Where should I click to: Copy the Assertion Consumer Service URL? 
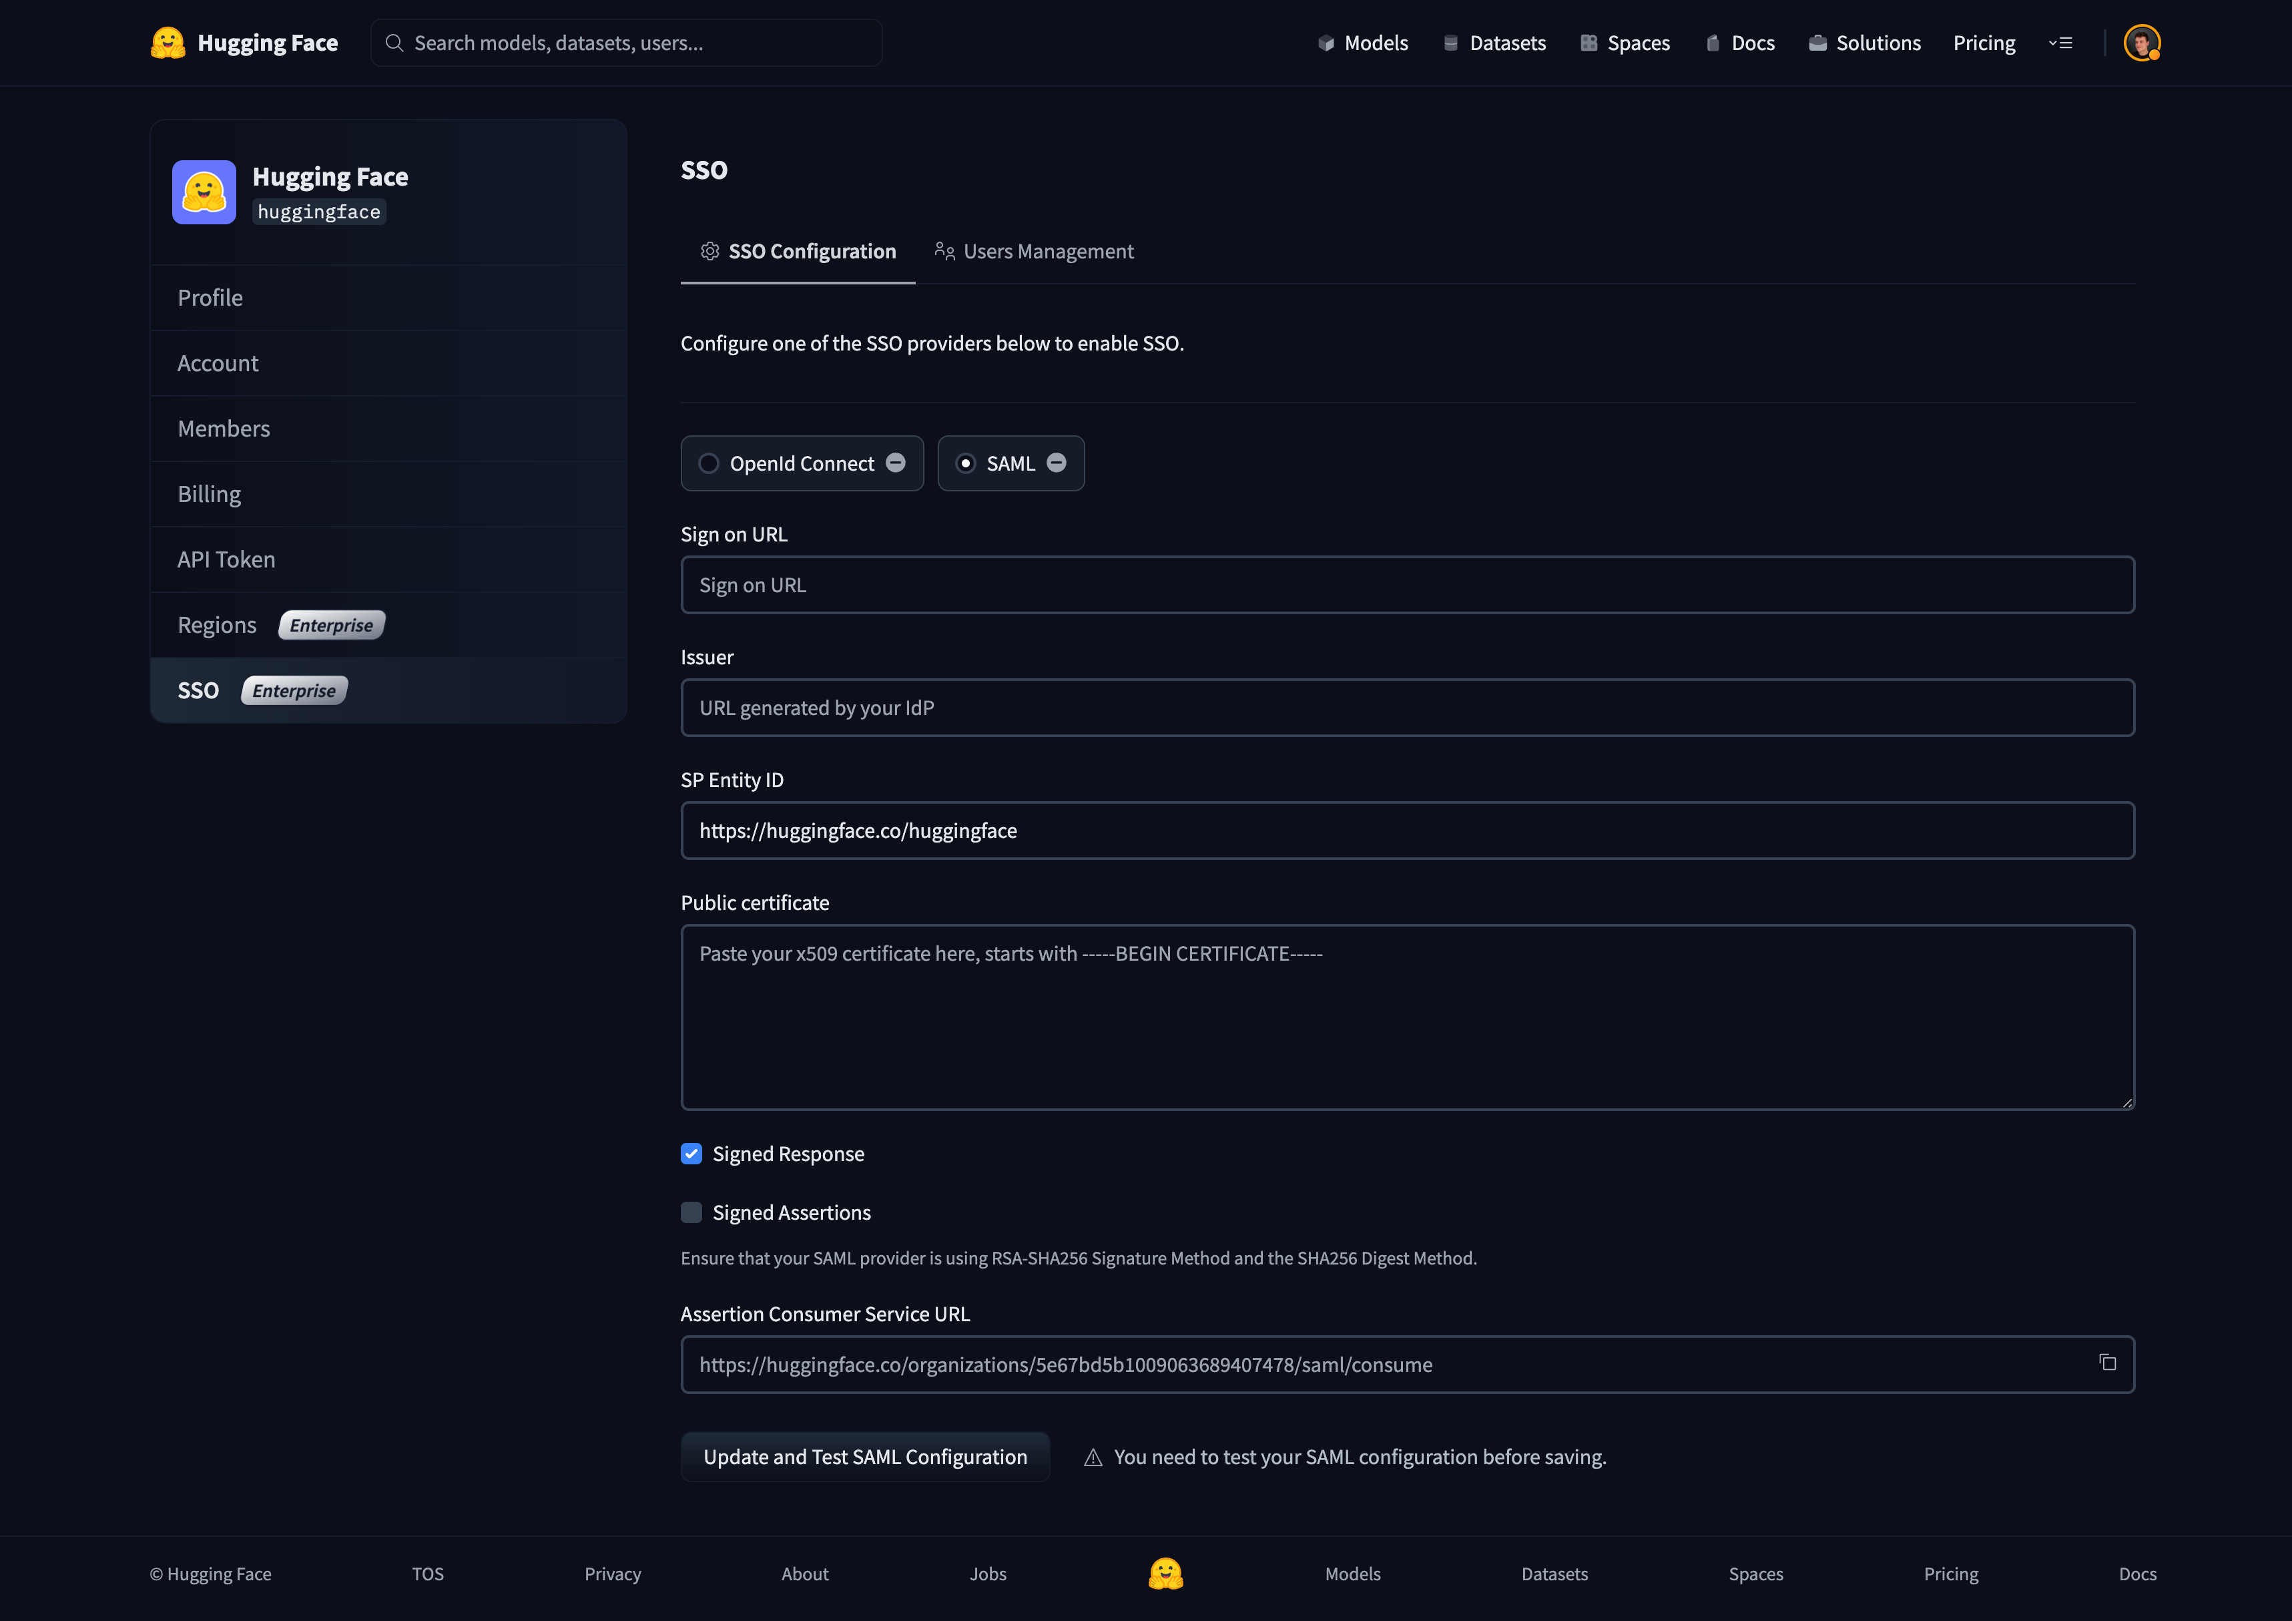point(2106,1363)
